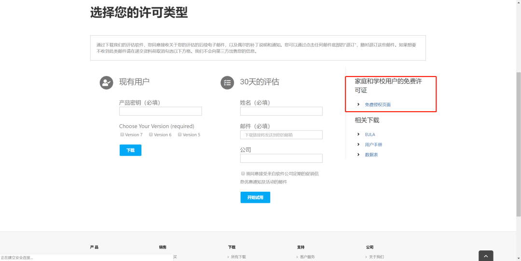521x261 pixels.
Task: Open the footer 所有下载 link
Action: [x=238, y=257]
